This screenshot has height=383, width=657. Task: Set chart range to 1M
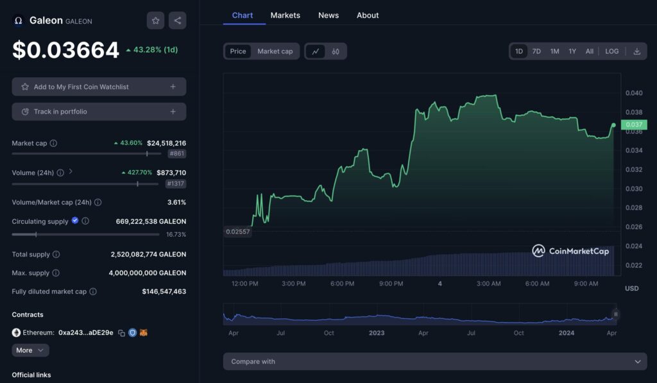click(555, 51)
